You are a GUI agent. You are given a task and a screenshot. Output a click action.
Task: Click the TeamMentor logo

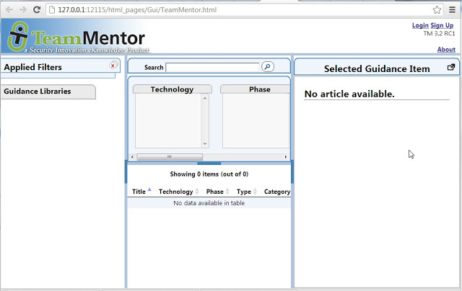click(75, 38)
